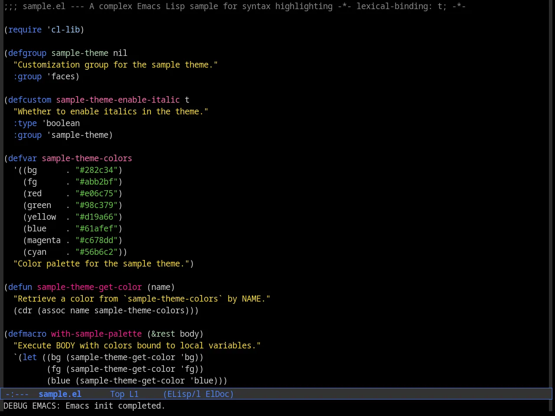Click the quoted symbol 'fg in let binding
Image resolution: width=555 pixels, height=416 pixels.
(187, 369)
